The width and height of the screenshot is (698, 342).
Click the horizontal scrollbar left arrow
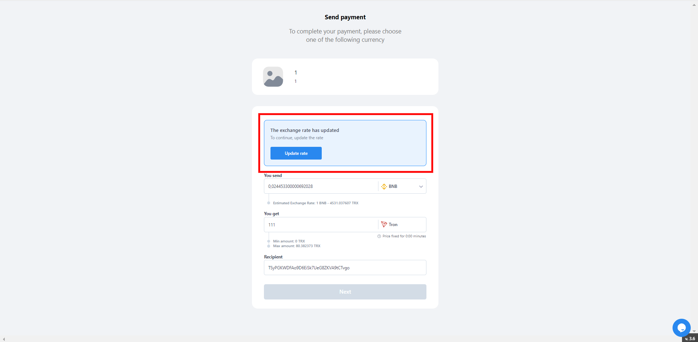click(4, 339)
